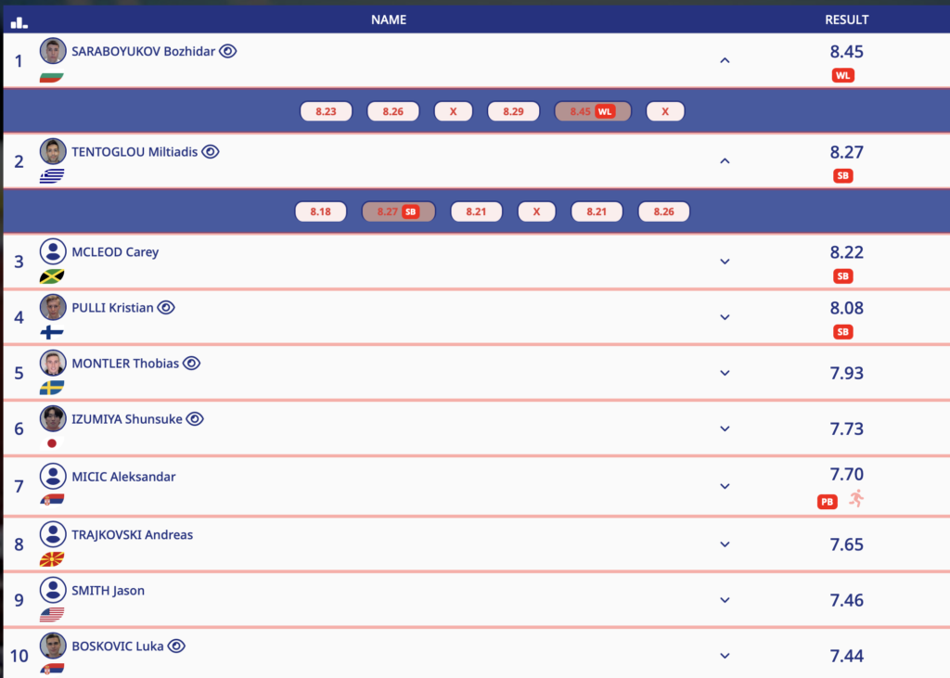Click the WL badge under the 8.45 result

[843, 75]
